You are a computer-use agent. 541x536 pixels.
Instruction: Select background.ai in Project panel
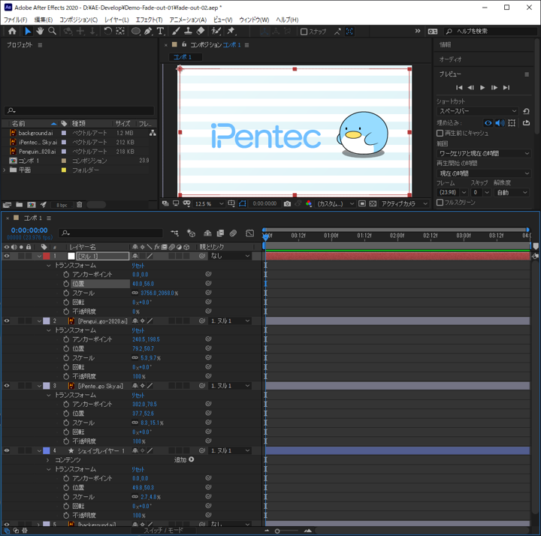(x=36, y=133)
